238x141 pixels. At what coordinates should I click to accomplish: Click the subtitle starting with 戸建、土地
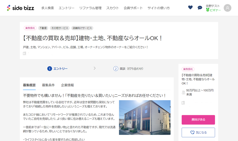click(85, 47)
